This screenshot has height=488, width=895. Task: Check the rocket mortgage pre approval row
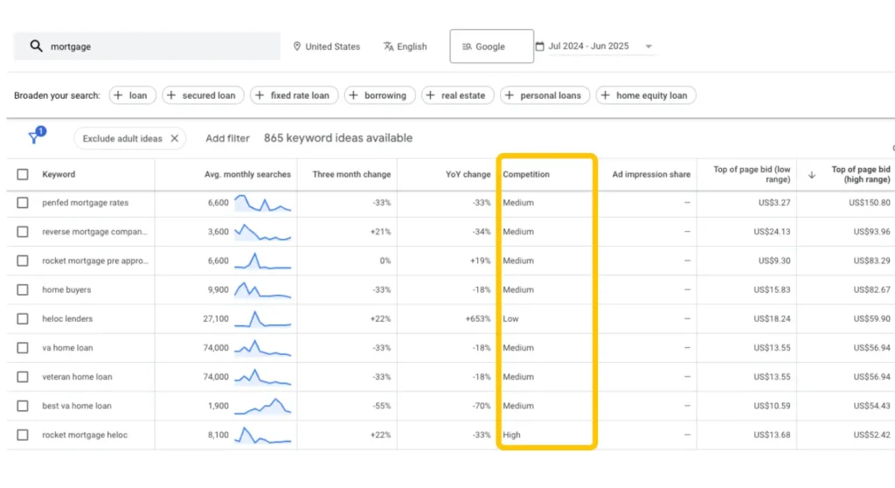click(x=22, y=261)
